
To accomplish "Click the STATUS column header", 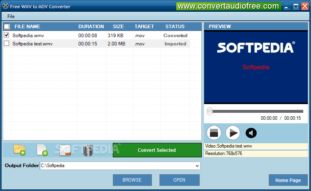I will [x=175, y=27].
